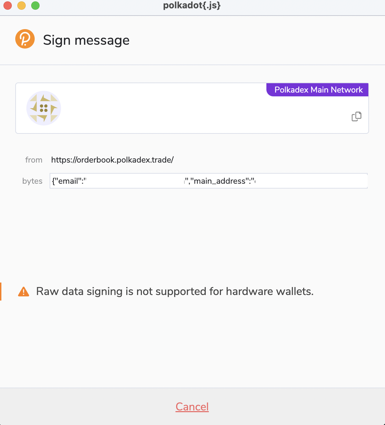The height and width of the screenshot is (425, 385).
Task: Click the Polkadex Main Network badge
Action: pos(317,89)
